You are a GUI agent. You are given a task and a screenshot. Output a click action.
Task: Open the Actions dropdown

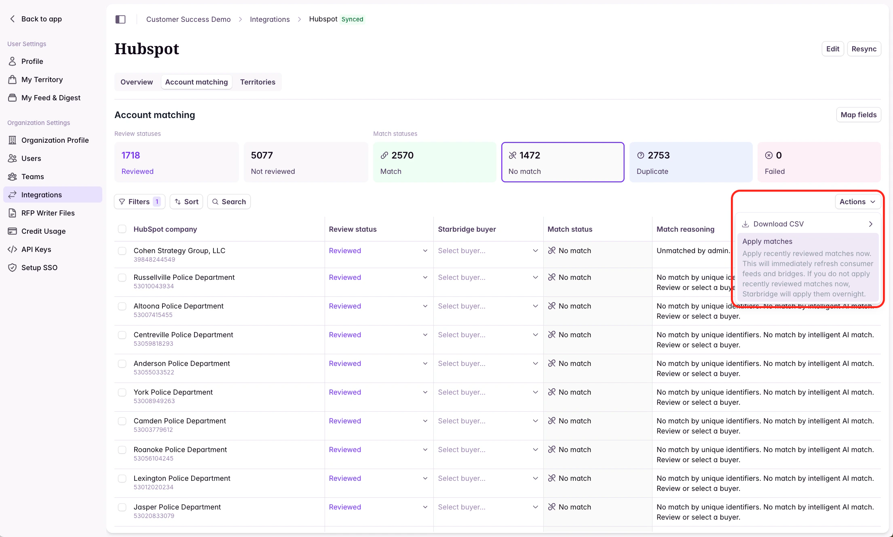857,202
